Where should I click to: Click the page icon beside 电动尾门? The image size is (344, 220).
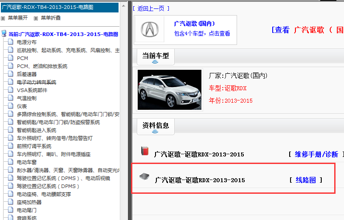(11, 210)
